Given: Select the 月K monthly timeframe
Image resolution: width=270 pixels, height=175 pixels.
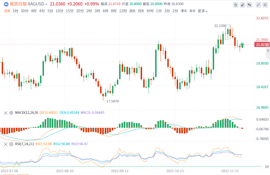Looking at the screenshot, I should [141, 11].
